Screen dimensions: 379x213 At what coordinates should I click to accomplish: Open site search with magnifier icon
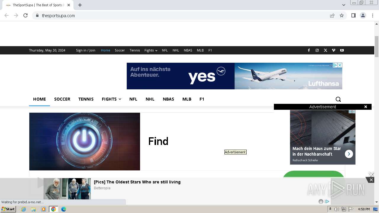338,99
